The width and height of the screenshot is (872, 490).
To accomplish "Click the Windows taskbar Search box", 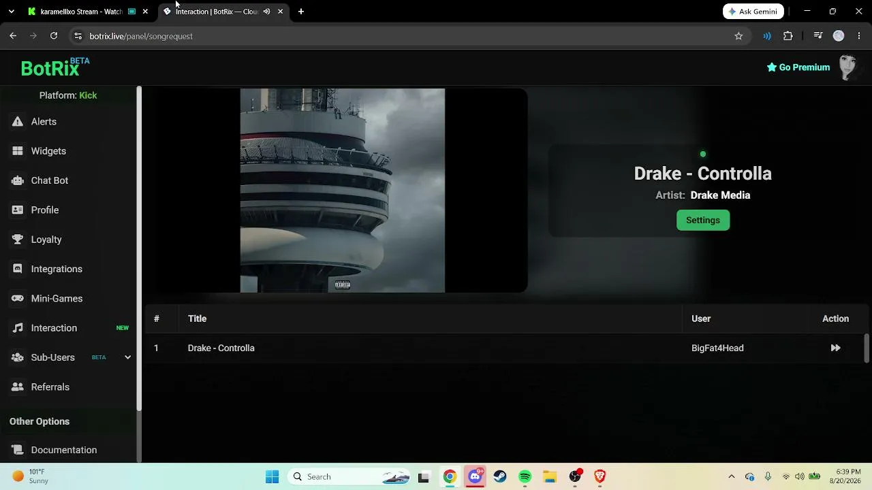I will click(x=349, y=477).
